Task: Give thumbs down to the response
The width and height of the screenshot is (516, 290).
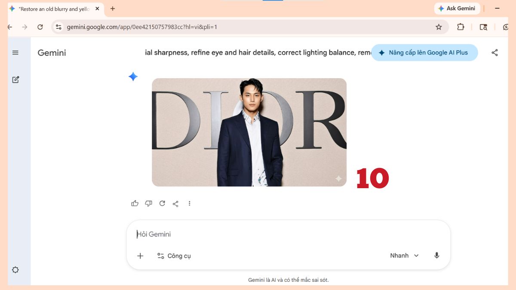Action: click(148, 203)
